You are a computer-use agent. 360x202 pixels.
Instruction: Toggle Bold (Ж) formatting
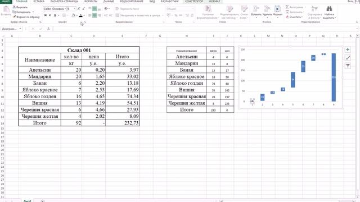pos(46,15)
